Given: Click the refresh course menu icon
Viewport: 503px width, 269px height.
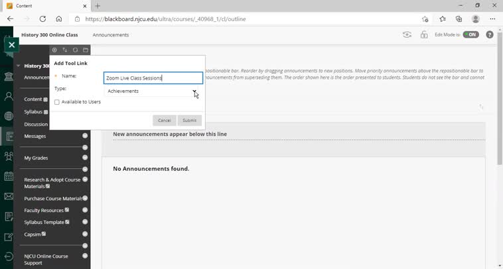Looking at the screenshot, I should point(75,50).
